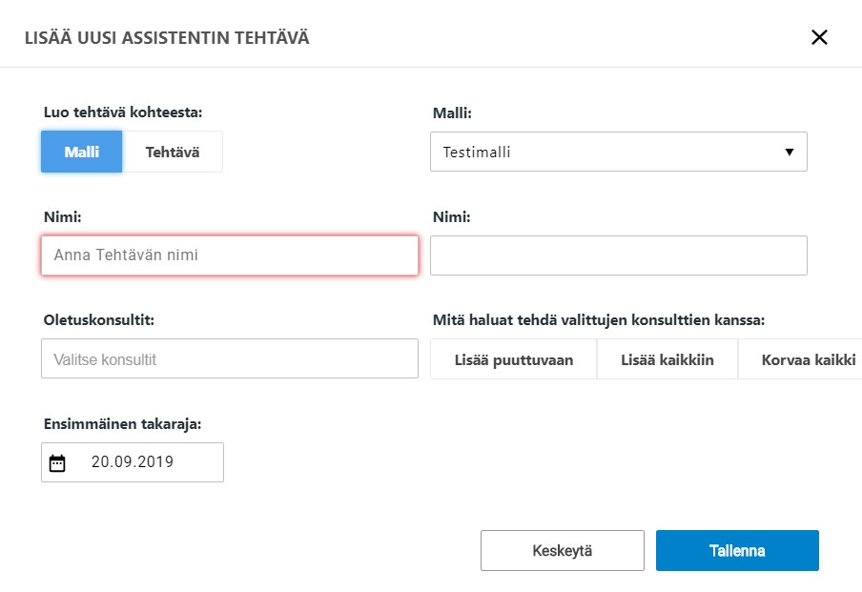This screenshot has width=862, height=592.
Task: Click the dropdown arrow of the Malli selector
Action: tap(790, 152)
